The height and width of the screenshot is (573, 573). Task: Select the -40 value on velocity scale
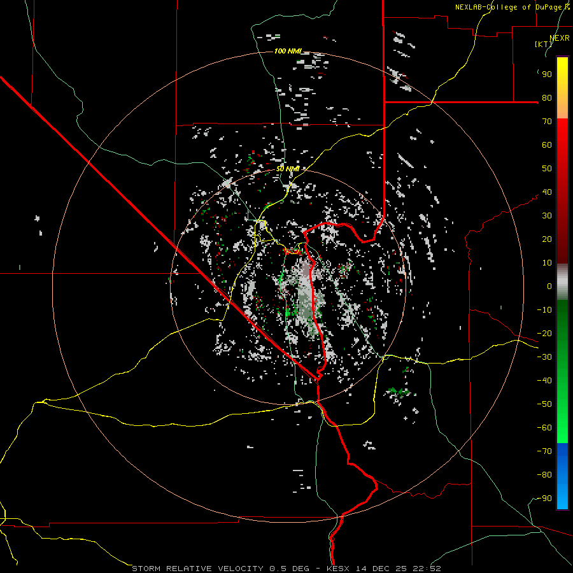(544, 381)
